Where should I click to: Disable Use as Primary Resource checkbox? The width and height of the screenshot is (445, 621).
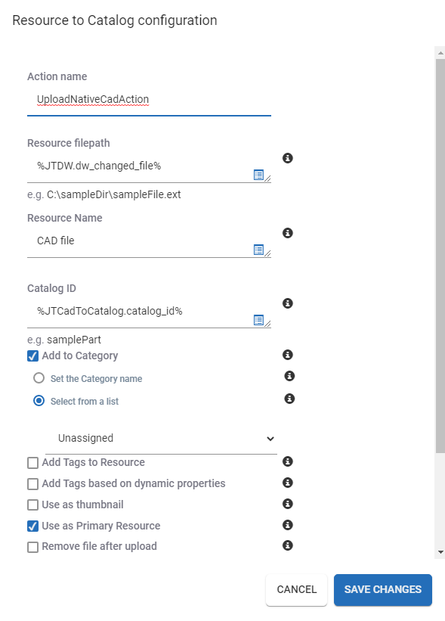click(x=32, y=526)
